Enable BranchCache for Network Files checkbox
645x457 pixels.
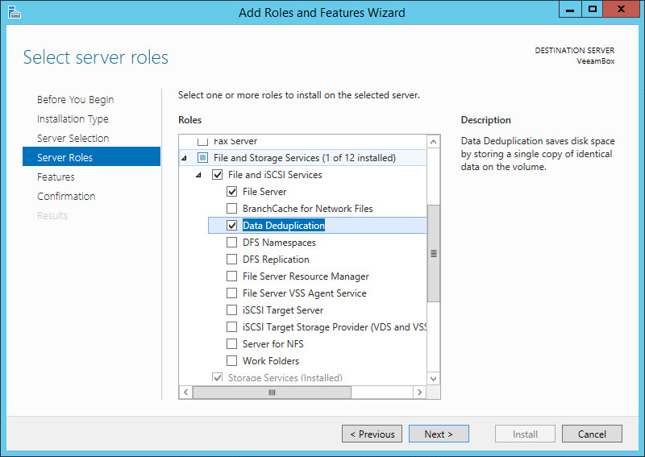click(232, 209)
